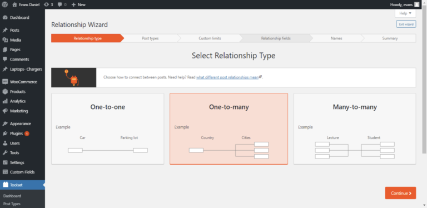Screen dimensions: 427x208
Task: Open 'what different post relationships mean' link
Action: tap(227, 77)
